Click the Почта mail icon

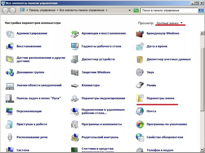pyautogui.click(x=140, y=111)
